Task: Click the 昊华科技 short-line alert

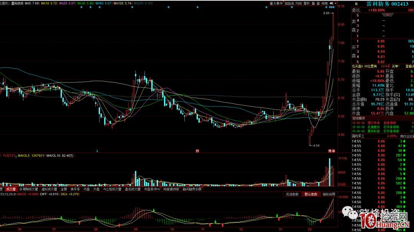Action: point(373,131)
